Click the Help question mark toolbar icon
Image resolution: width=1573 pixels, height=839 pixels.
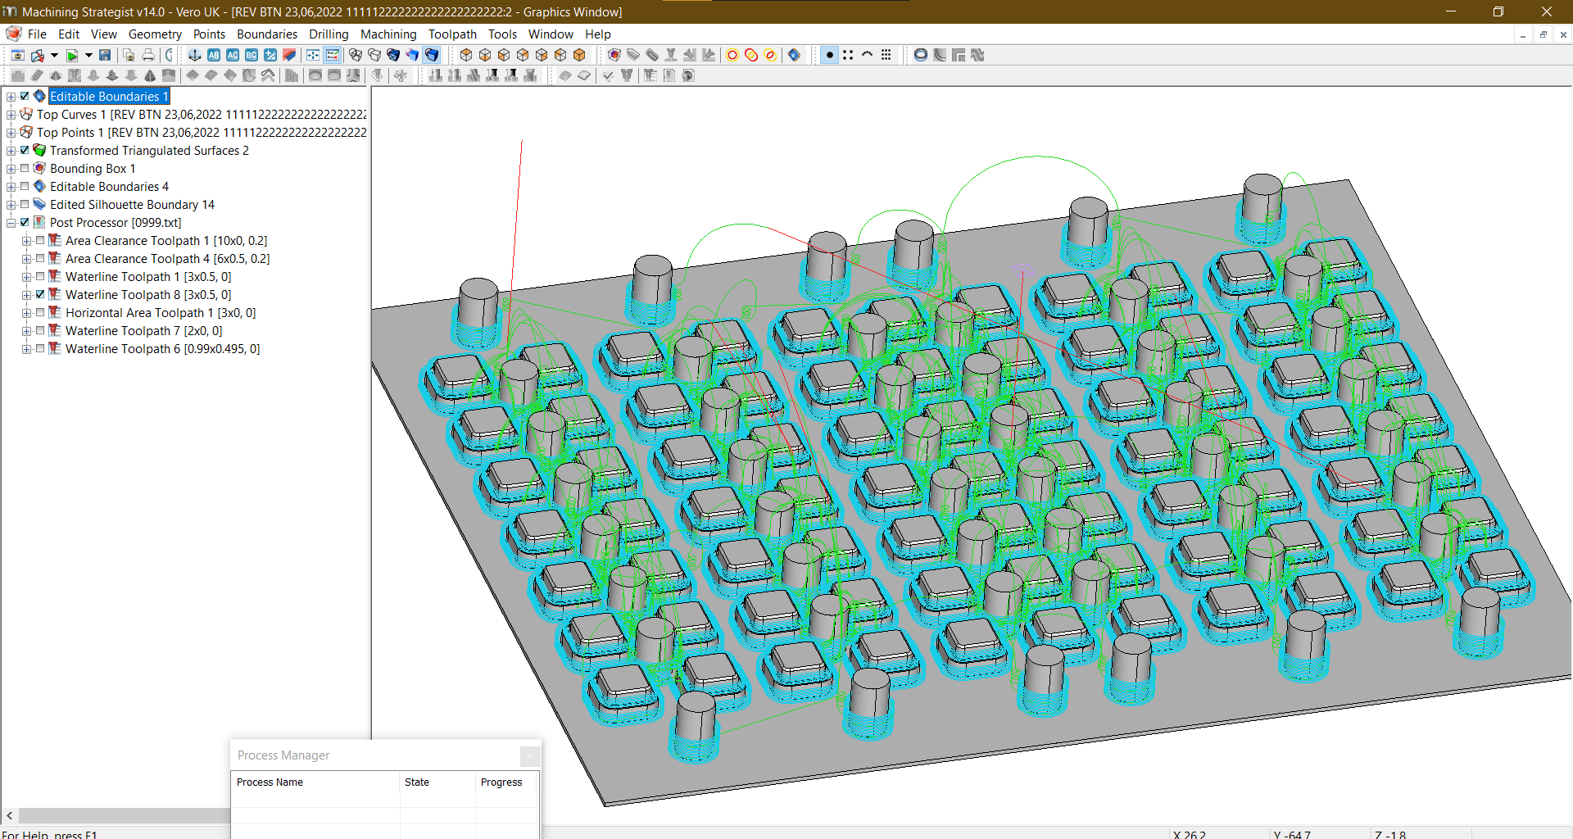[x=170, y=55]
